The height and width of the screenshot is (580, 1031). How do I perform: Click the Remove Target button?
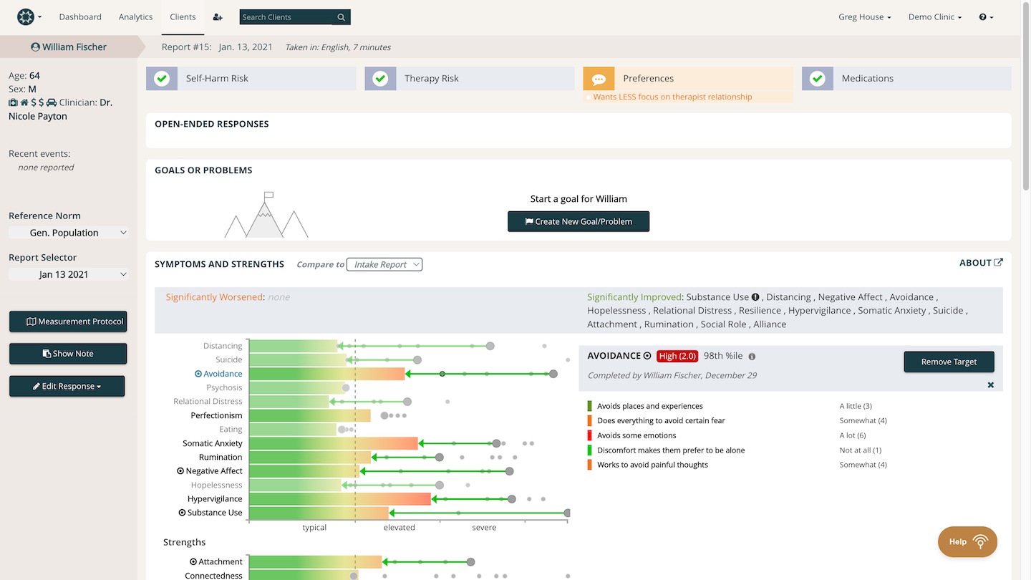[949, 362]
